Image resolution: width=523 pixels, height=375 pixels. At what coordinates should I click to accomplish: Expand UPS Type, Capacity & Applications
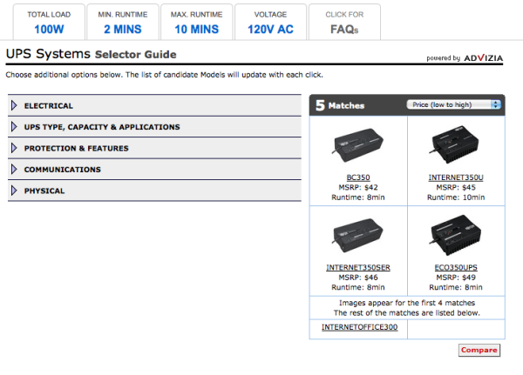click(102, 127)
